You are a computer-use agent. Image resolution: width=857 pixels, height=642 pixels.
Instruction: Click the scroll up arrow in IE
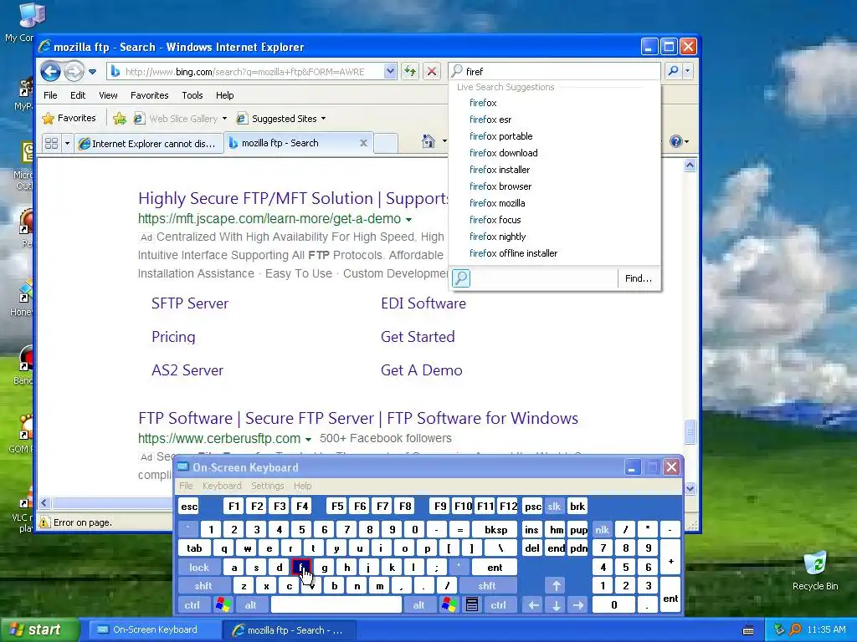coord(690,166)
